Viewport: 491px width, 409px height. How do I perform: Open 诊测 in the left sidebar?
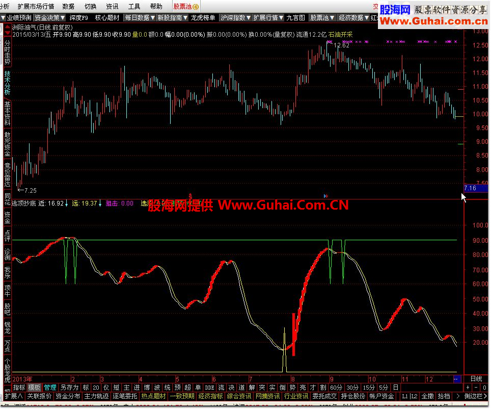pos(7,254)
